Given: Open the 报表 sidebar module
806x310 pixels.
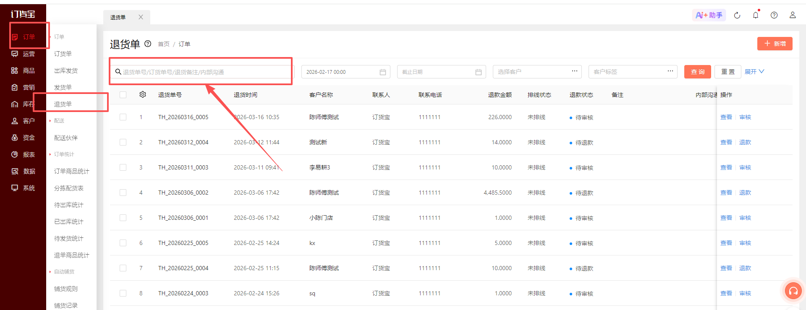Looking at the screenshot, I should click(24, 154).
